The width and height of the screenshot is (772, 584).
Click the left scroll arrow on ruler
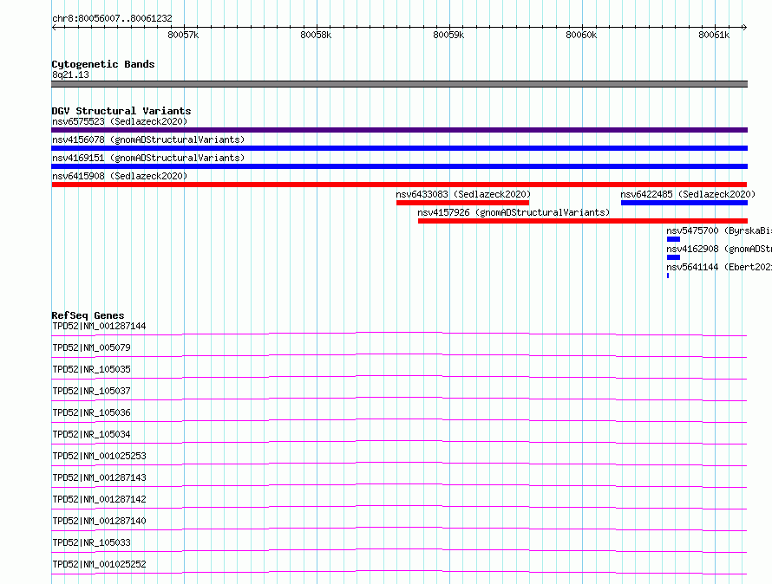click(x=54, y=28)
